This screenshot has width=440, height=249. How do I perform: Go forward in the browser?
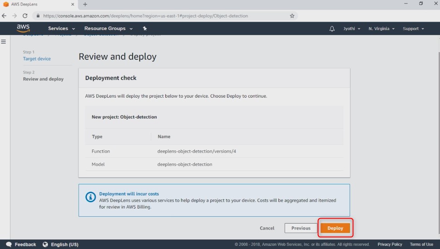pyautogui.click(x=15, y=16)
